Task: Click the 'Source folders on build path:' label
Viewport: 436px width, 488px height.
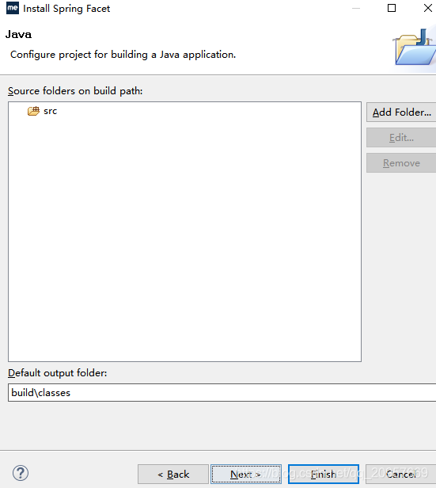Action: pyautogui.click(x=75, y=91)
